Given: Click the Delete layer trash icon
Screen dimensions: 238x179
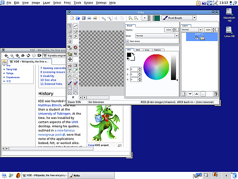Looking at the screenshot, I should (x=216, y=94).
